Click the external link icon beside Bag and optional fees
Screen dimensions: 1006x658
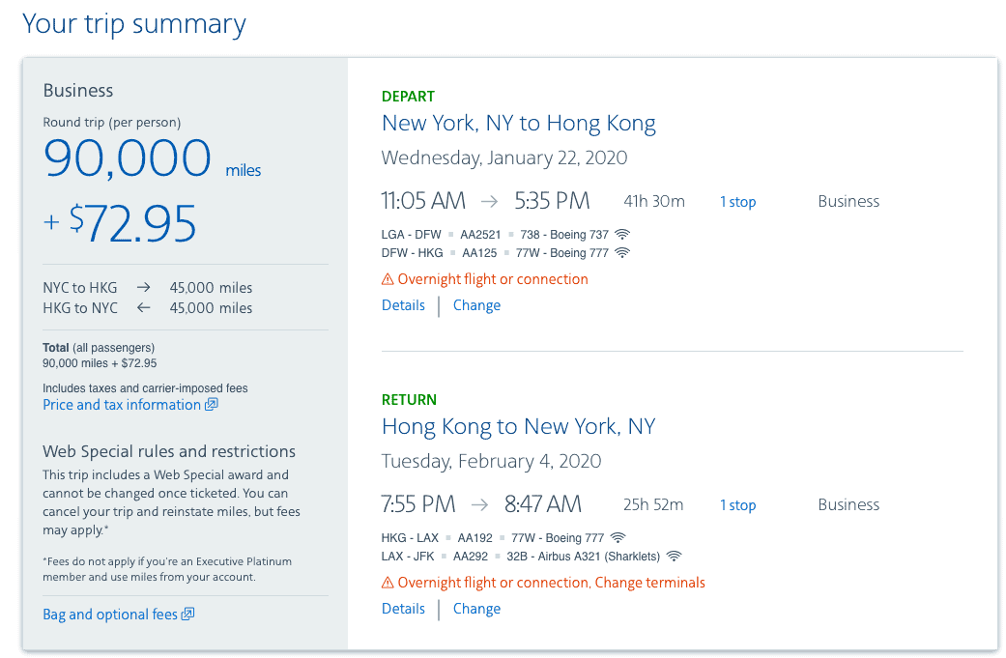pos(187,614)
